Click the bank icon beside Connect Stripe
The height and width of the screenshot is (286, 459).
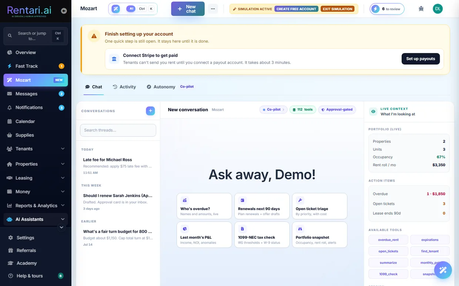click(114, 59)
